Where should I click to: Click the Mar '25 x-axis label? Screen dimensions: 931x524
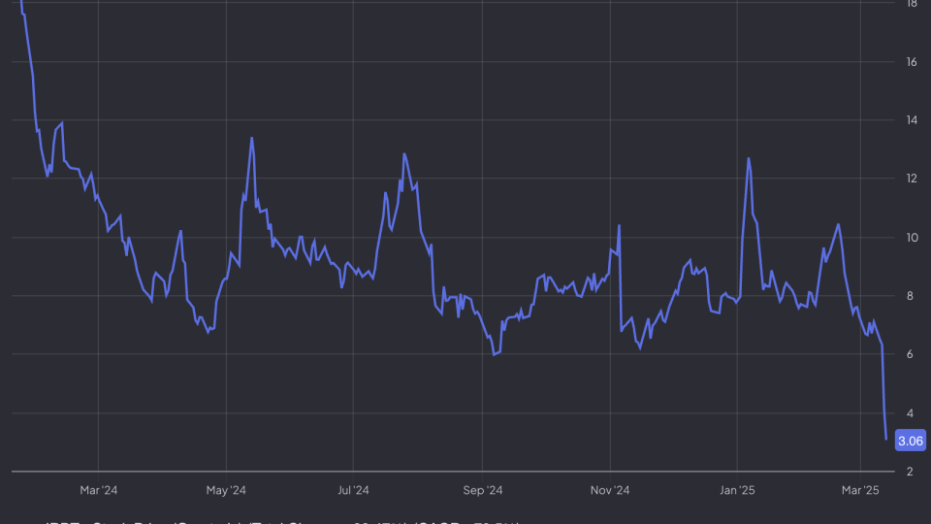(x=862, y=490)
